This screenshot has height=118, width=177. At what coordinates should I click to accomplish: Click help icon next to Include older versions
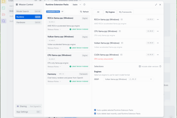coord(160,66)
